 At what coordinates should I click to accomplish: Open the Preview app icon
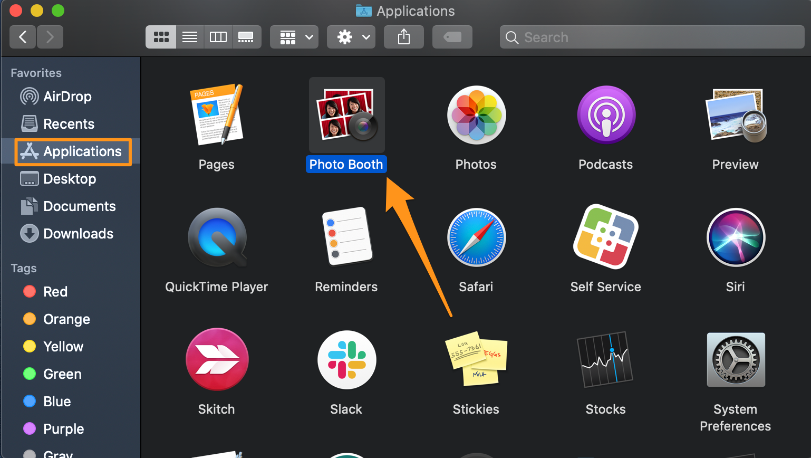pyautogui.click(x=736, y=115)
